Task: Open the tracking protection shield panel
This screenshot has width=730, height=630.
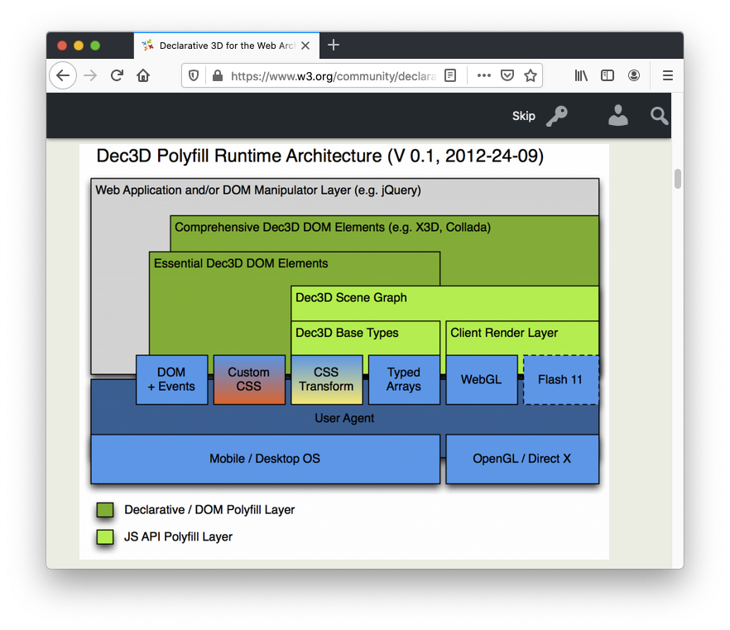Action: [194, 75]
